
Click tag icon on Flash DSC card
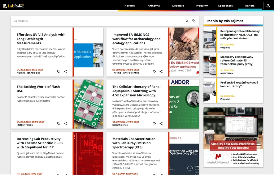pyautogui.click(x=59, y=124)
